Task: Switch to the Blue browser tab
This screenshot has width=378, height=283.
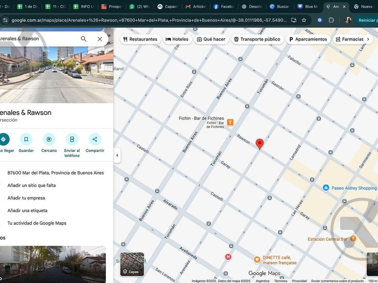Action: point(308,6)
